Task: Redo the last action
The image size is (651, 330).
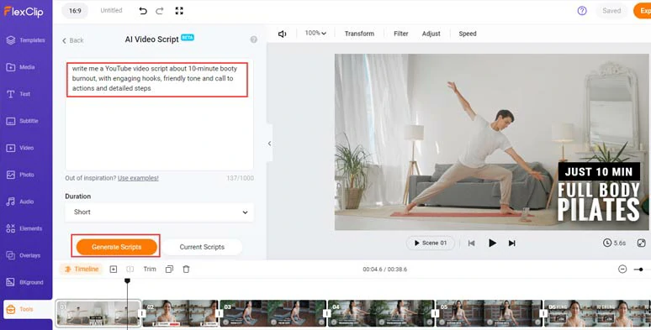Action: pyautogui.click(x=160, y=11)
